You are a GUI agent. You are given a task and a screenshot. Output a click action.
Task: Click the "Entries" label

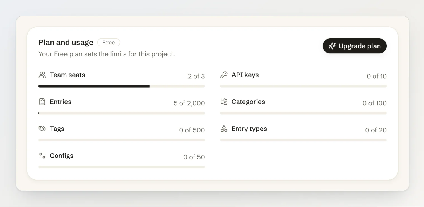[61, 102]
